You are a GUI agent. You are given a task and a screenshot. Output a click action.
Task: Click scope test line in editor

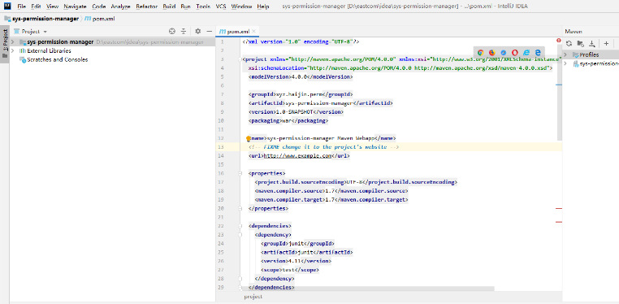tap(290, 270)
